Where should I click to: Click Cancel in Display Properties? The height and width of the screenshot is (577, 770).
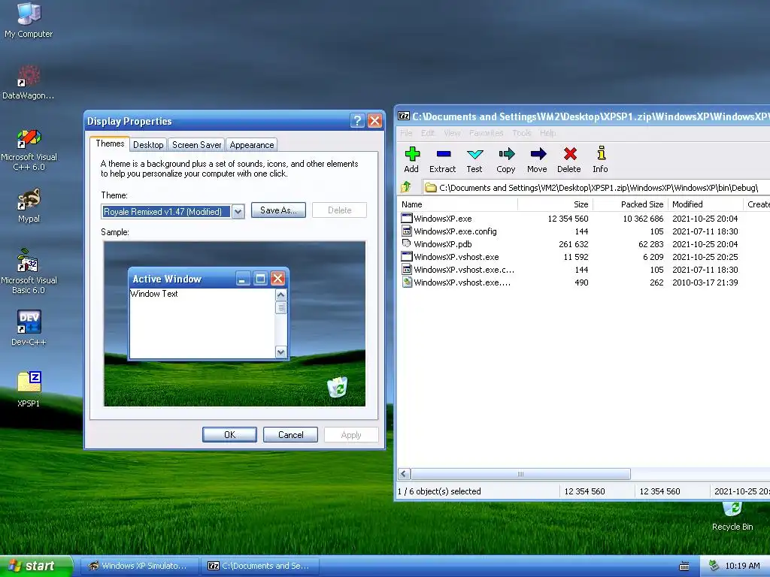(x=291, y=435)
